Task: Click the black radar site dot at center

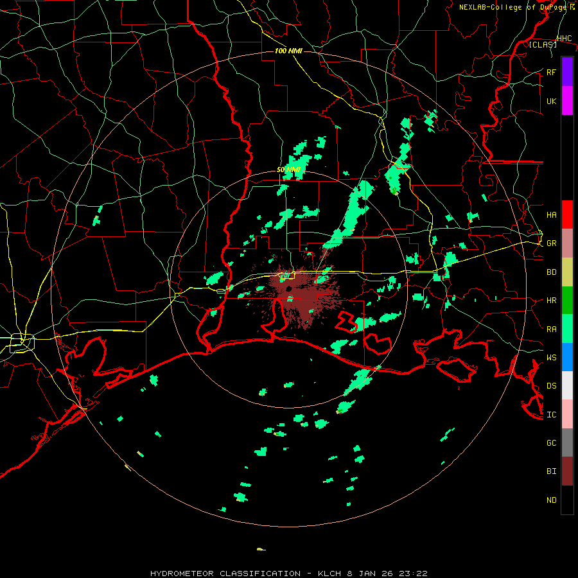Action: click(288, 288)
